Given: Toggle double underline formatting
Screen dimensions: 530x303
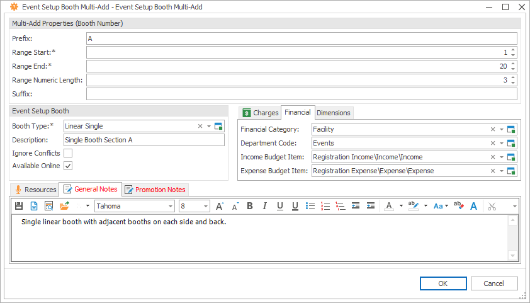Looking at the screenshot, I should tap(295, 206).
